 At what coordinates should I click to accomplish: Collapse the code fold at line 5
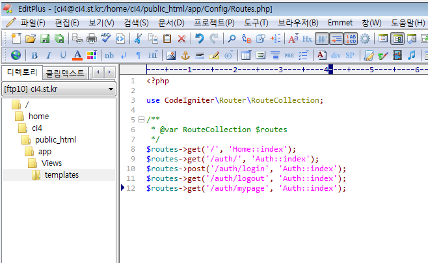[141, 120]
